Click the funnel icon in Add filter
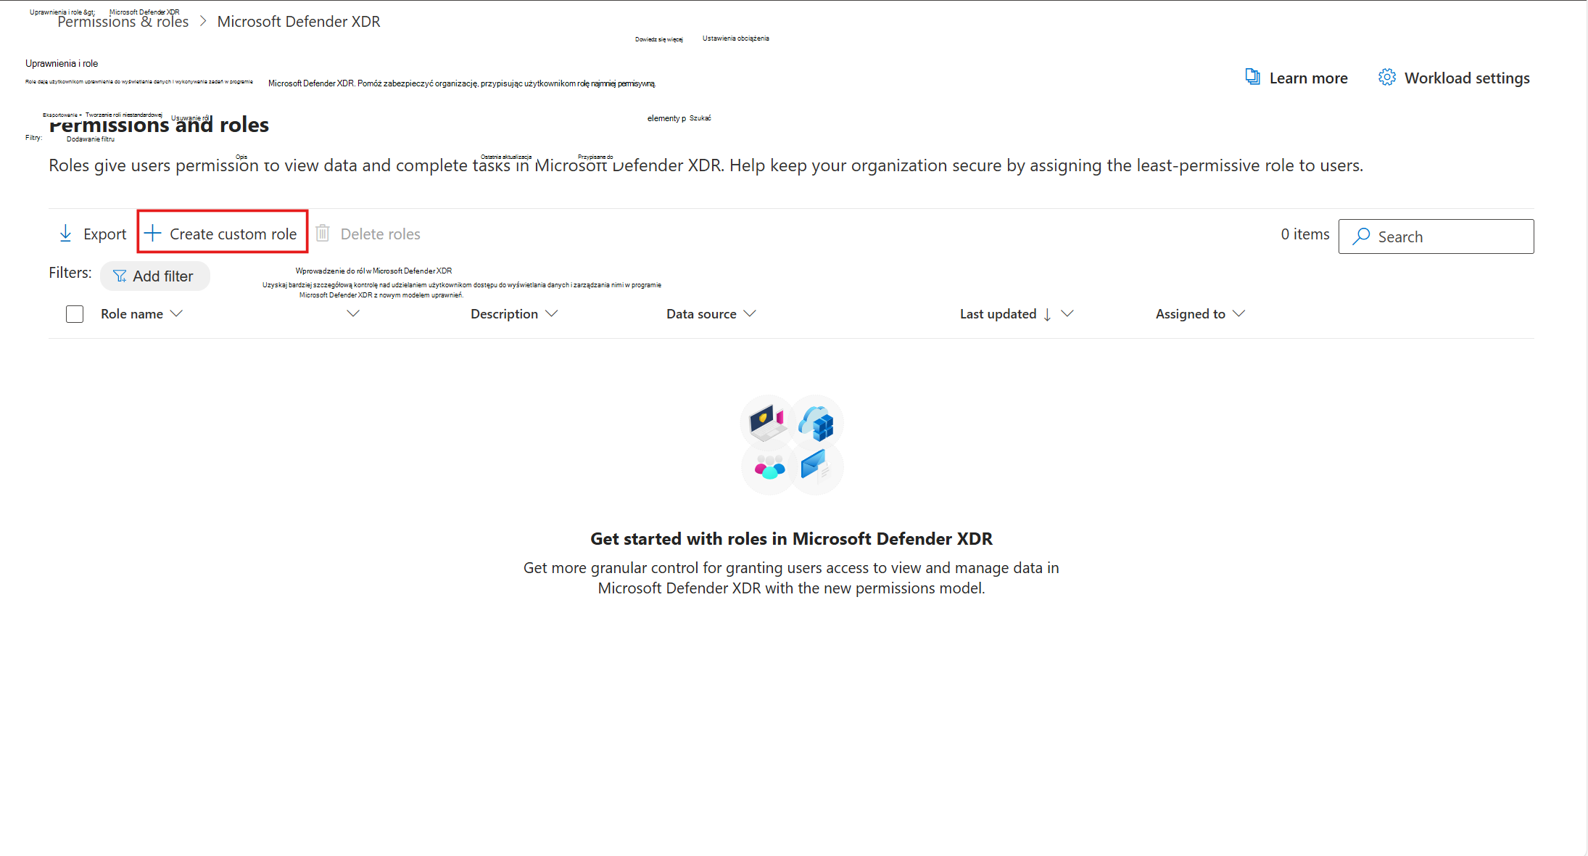 [120, 276]
